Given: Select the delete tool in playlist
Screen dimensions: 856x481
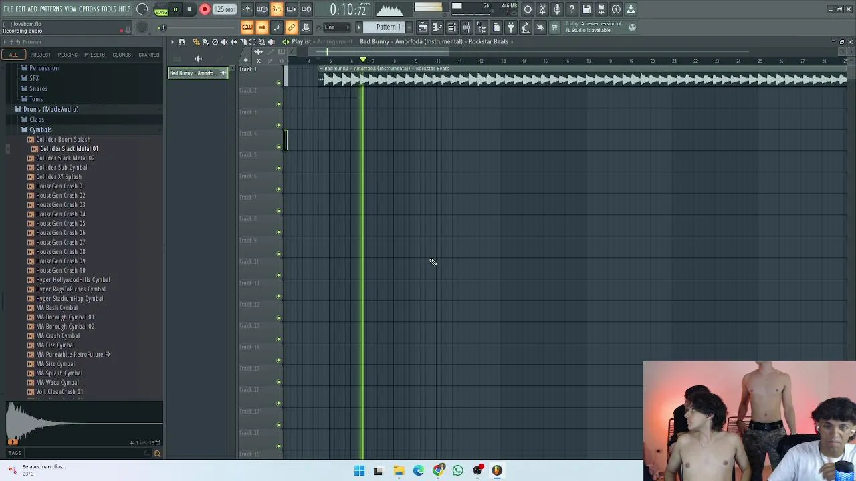Looking at the screenshot, I should pyautogui.click(x=215, y=42).
